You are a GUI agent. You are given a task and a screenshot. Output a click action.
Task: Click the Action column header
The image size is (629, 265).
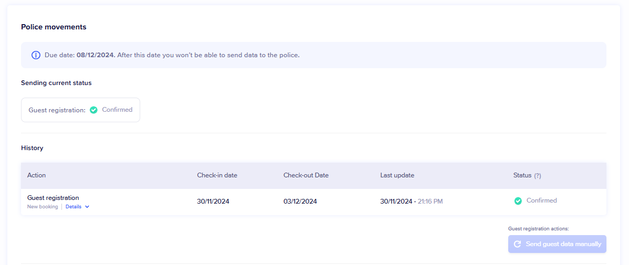pos(37,175)
